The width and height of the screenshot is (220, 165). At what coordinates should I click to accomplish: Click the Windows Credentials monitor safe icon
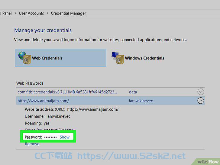118,58
